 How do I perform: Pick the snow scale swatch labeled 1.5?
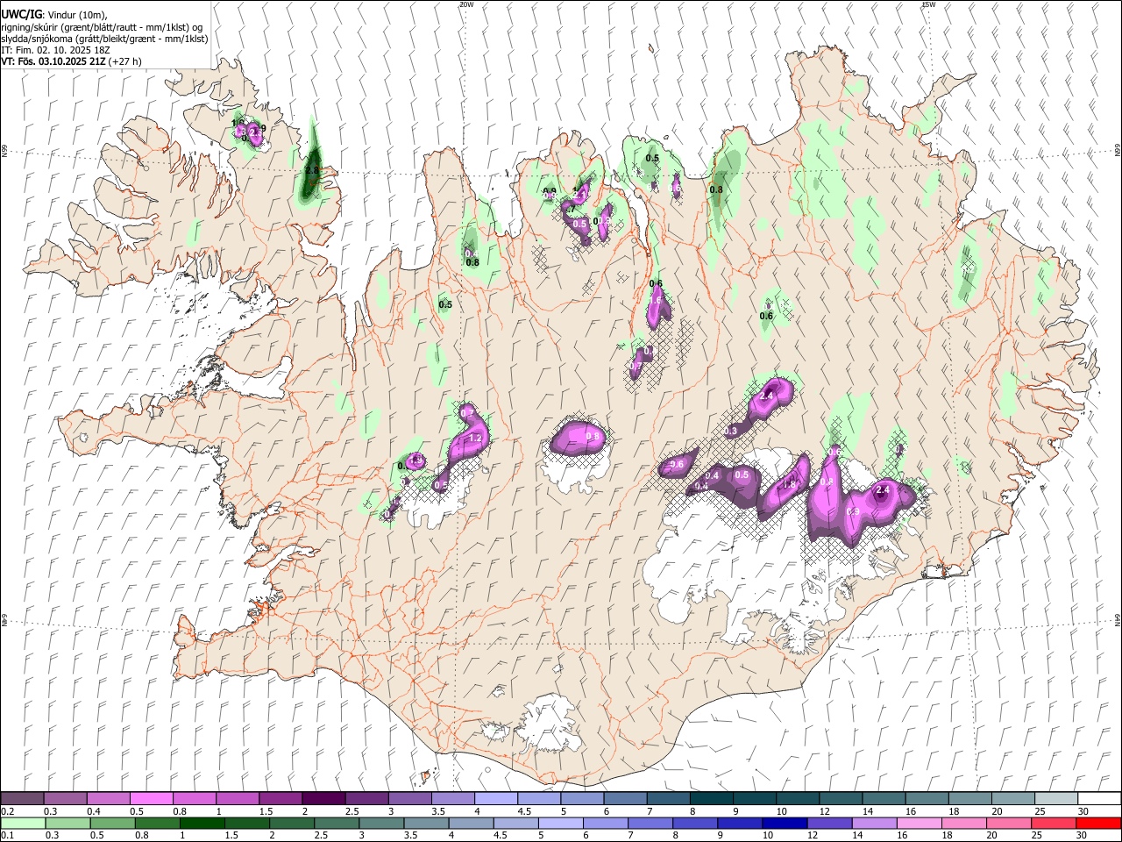(280, 798)
